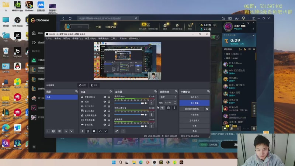Hide the 显示器采集 source
This screenshot has height=166, width=295.
[105, 120]
